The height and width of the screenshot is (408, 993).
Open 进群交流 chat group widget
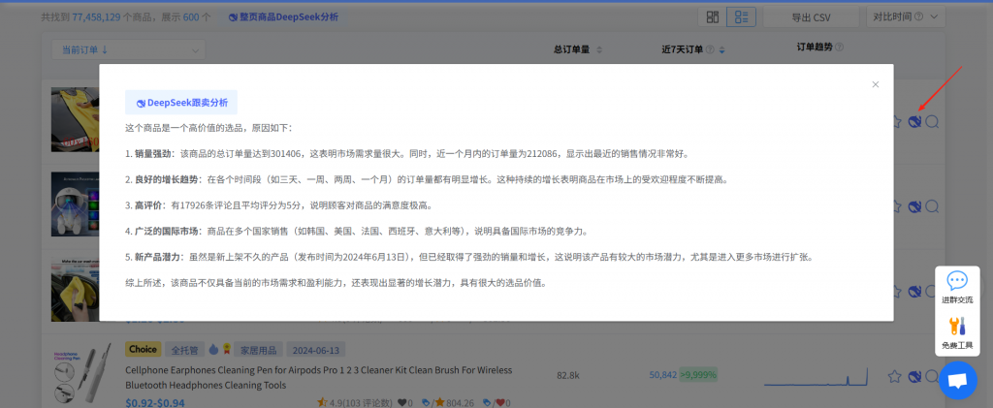tap(957, 287)
